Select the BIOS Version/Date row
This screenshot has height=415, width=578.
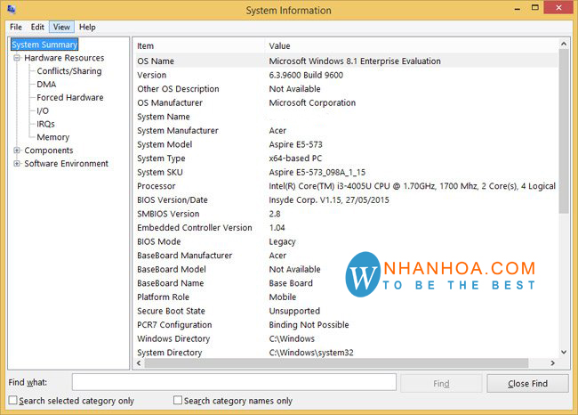pyautogui.click(x=347, y=200)
